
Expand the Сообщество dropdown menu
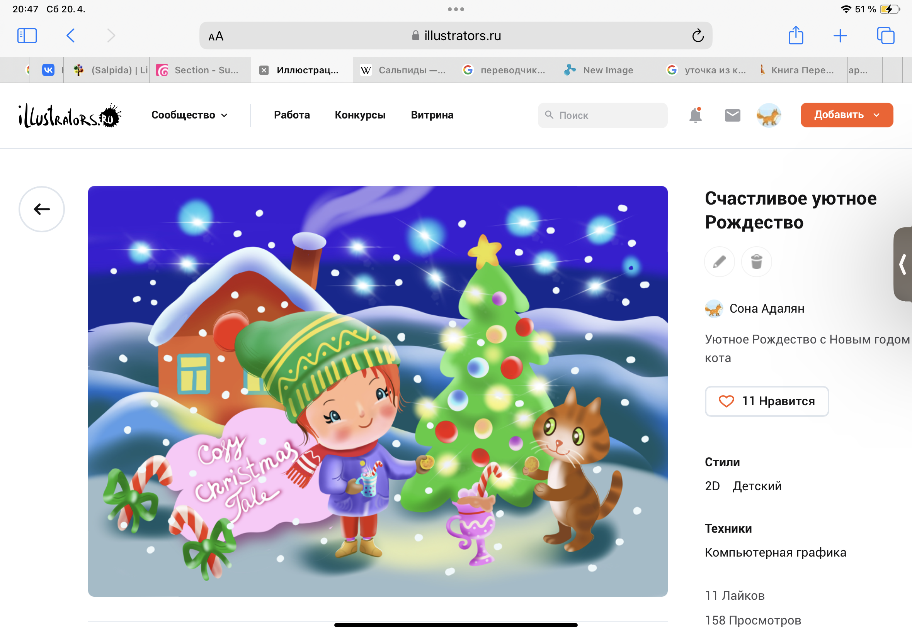[189, 115]
